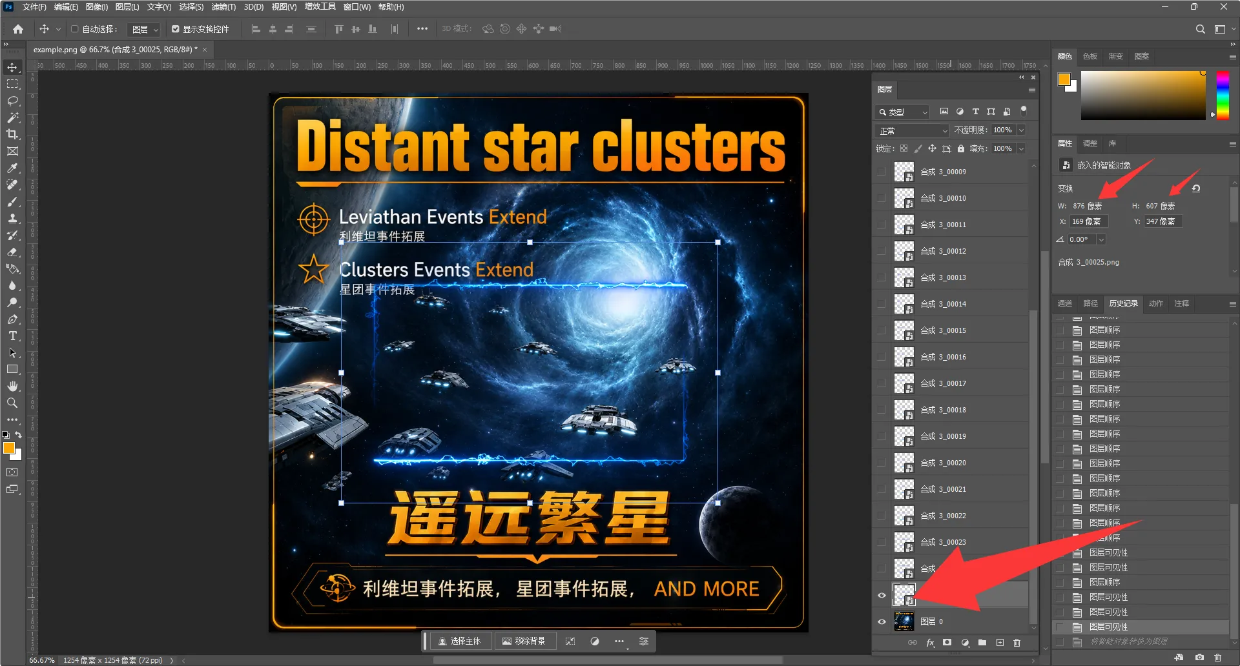Viewport: 1240px width, 666px height.
Task: Add a layer mask from Layers panel footer
Action: (947, 642)
